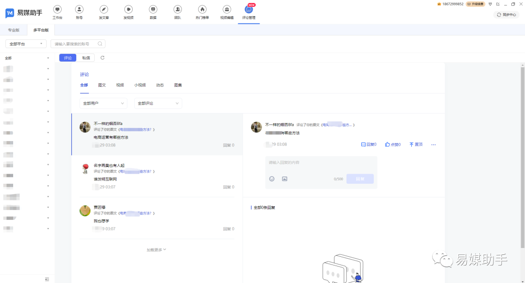This screenshot has height=283, width=525.
Task: Select the 图集 tab
Action: [x=178, y=85]
